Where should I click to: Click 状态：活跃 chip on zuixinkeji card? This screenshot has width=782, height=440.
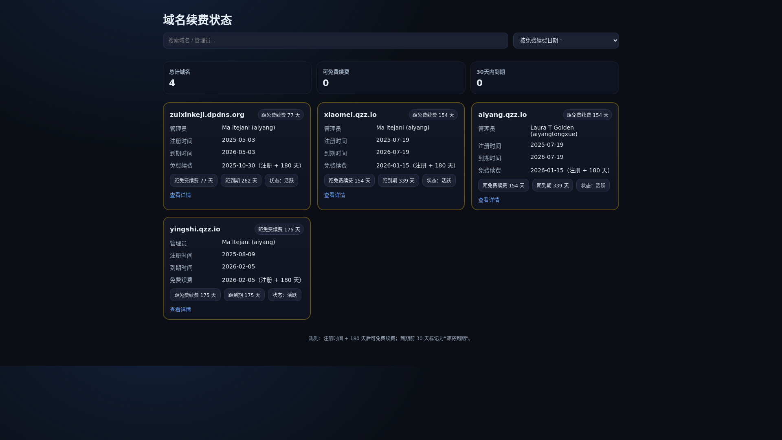pyautogui.click(x=281, y=180)
